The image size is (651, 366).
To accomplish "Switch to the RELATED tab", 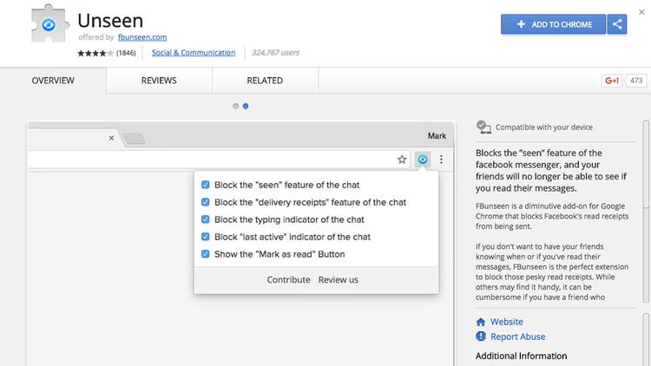I will pyautogui.click(x=265, y=81).
